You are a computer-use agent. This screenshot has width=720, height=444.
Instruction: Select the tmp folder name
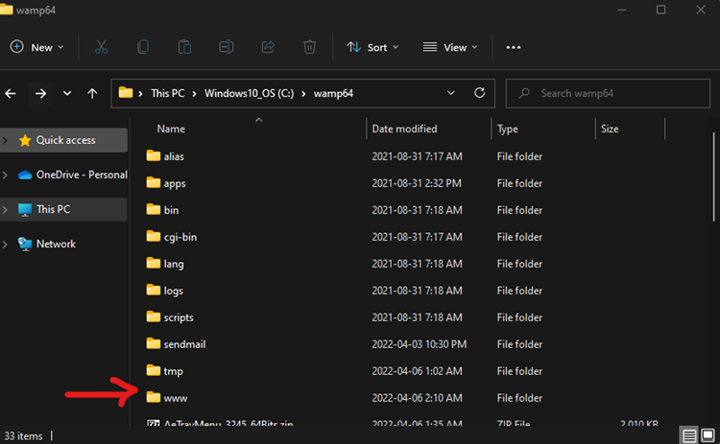click(173, 371)
